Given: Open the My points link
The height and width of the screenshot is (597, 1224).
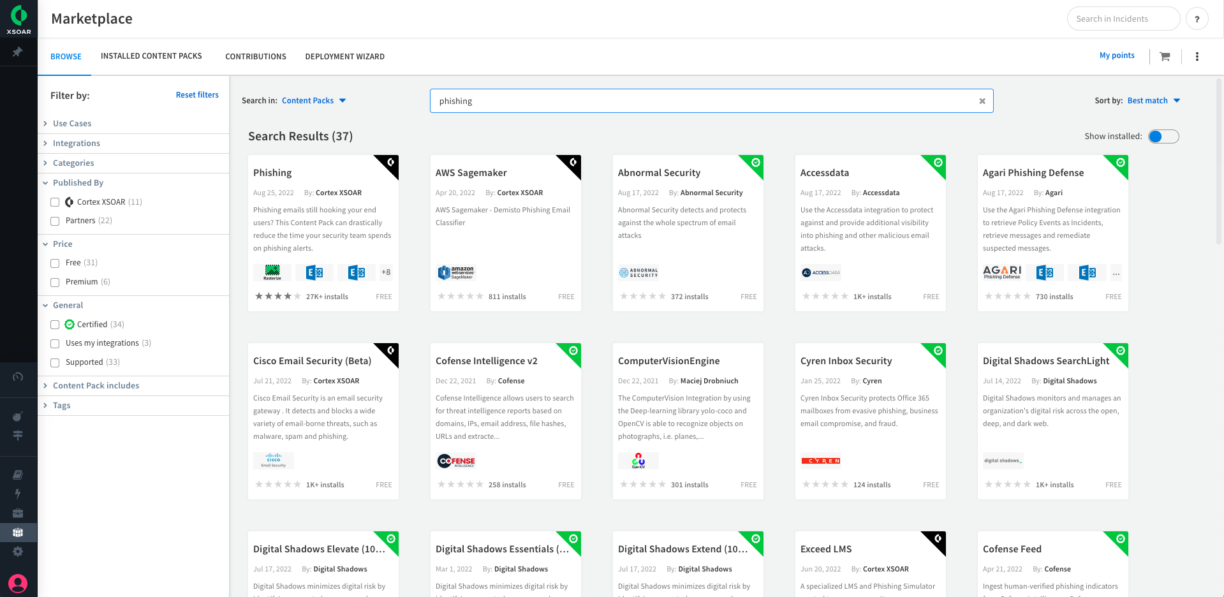Looking at the screenshot, I should coord(1117,55).
